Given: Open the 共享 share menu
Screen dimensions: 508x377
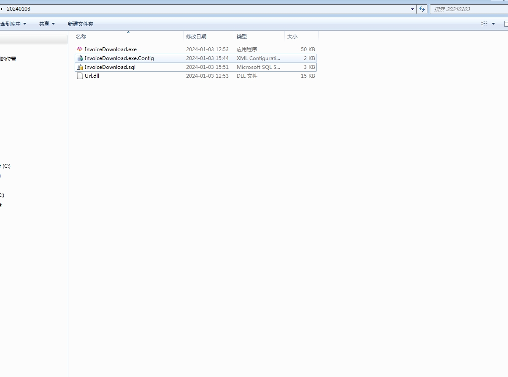Looking at the screenshot, I should [47, 24].
